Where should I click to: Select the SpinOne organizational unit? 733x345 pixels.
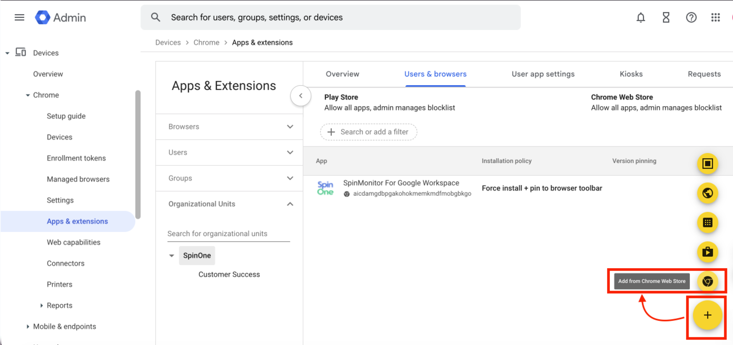[197, 256]
